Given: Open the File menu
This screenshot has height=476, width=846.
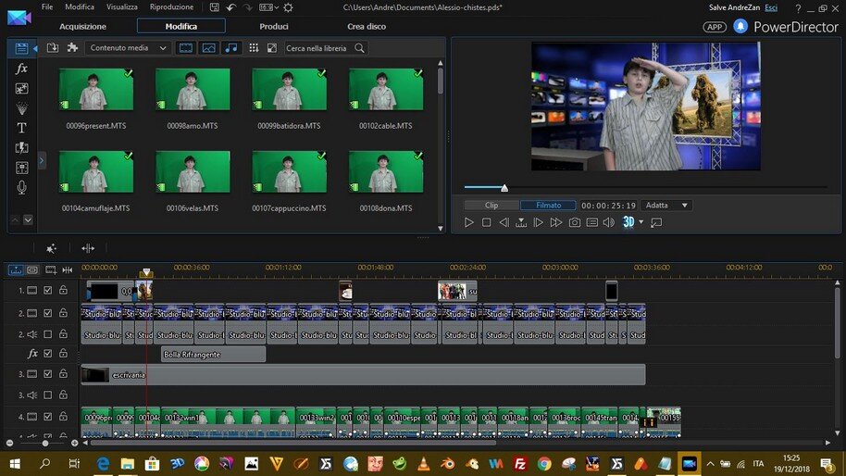Looking at the screenshot, I should [47, 7].
